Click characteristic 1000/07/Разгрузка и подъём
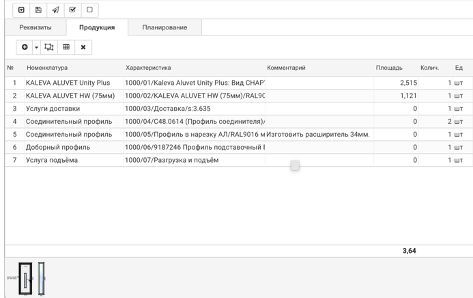 tap(171, 160)
